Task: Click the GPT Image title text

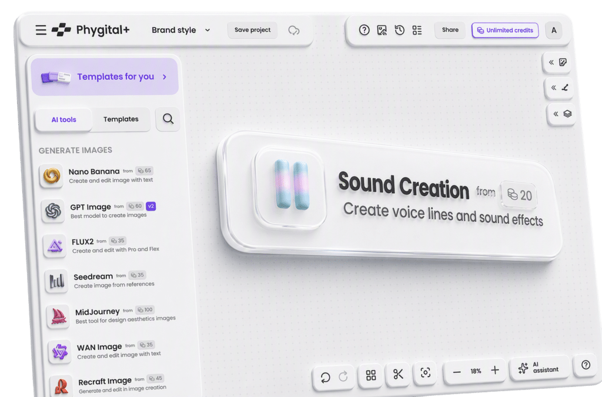Action: coord(91,207)
